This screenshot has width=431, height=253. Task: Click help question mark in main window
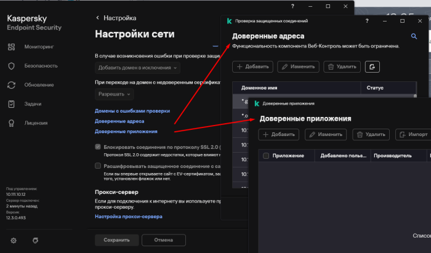point(292,6)
